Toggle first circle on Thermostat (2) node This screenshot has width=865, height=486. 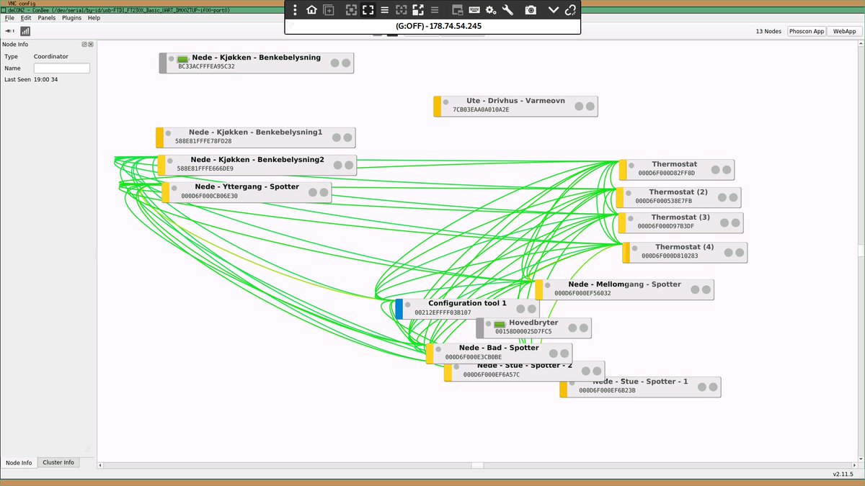click(x=722, y=197)
